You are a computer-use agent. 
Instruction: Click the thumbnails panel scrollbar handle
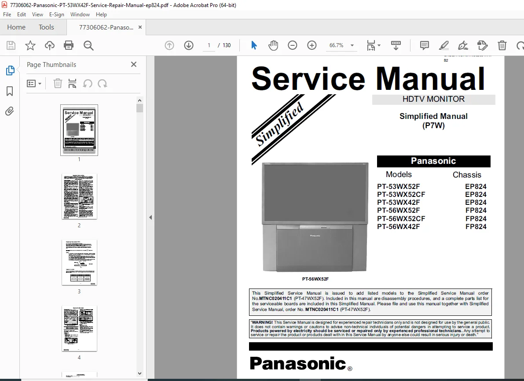pos(139,108)
